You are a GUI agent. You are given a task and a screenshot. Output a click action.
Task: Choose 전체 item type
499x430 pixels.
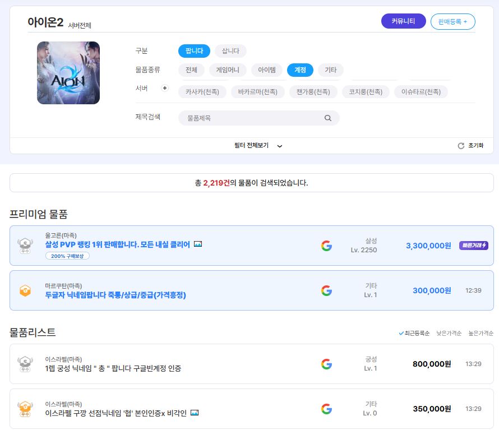[191, 70]
